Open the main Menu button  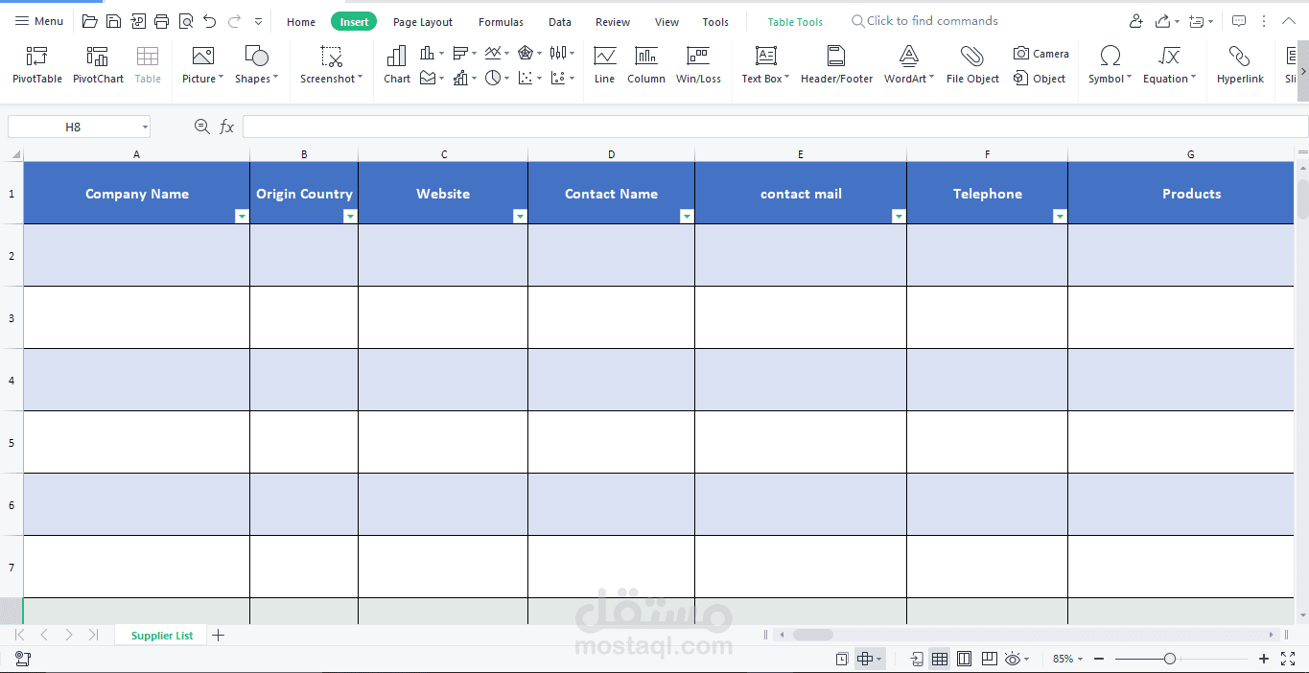tap(39, 21)
